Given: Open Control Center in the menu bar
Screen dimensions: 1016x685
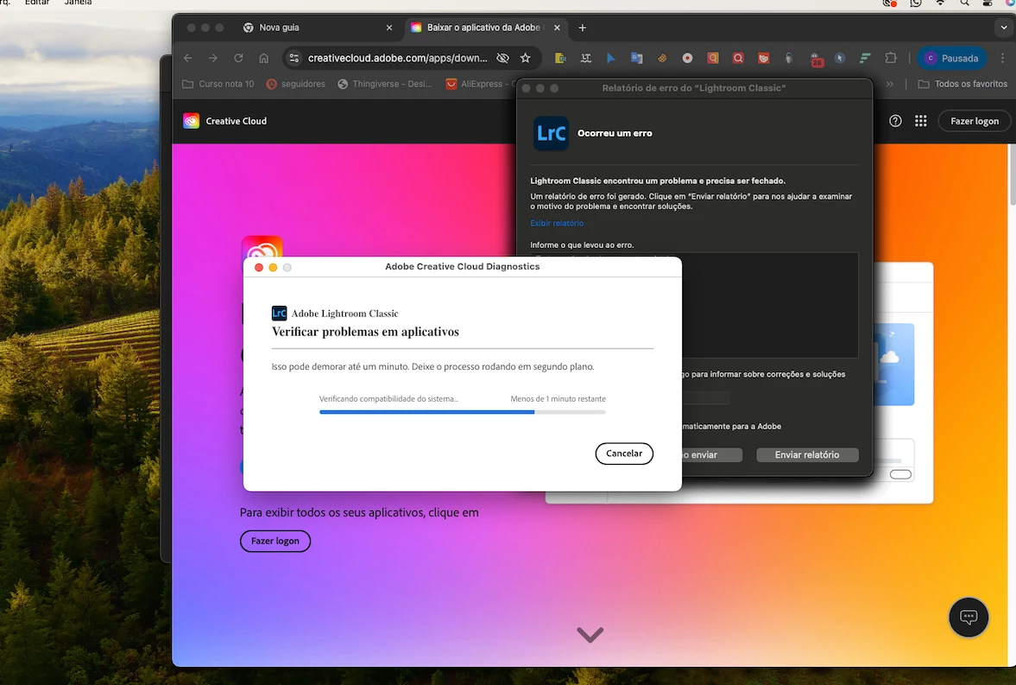Looking at the screenshot, I should pyautogui.click(x=988, y=3).
